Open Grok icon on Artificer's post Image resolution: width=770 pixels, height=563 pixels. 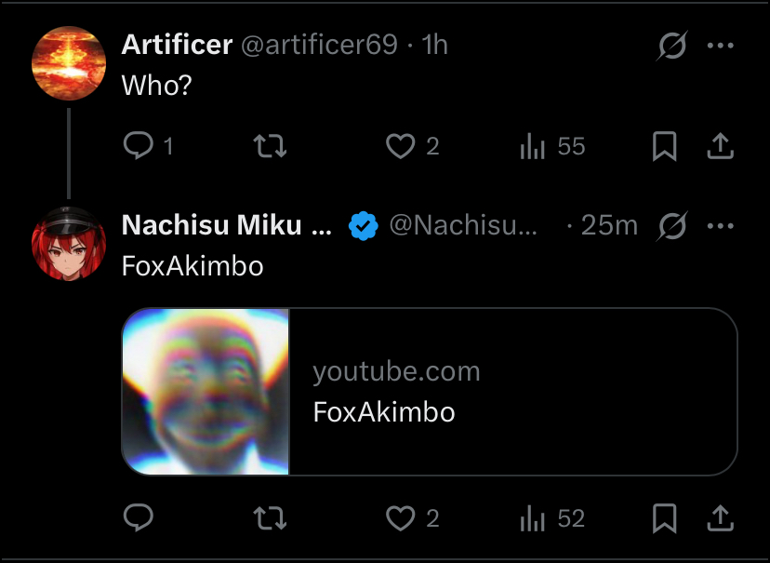coord(671,46)
